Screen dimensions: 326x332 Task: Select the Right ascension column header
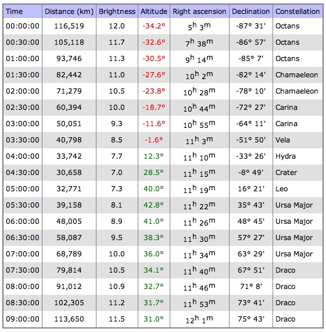[199, 12]
